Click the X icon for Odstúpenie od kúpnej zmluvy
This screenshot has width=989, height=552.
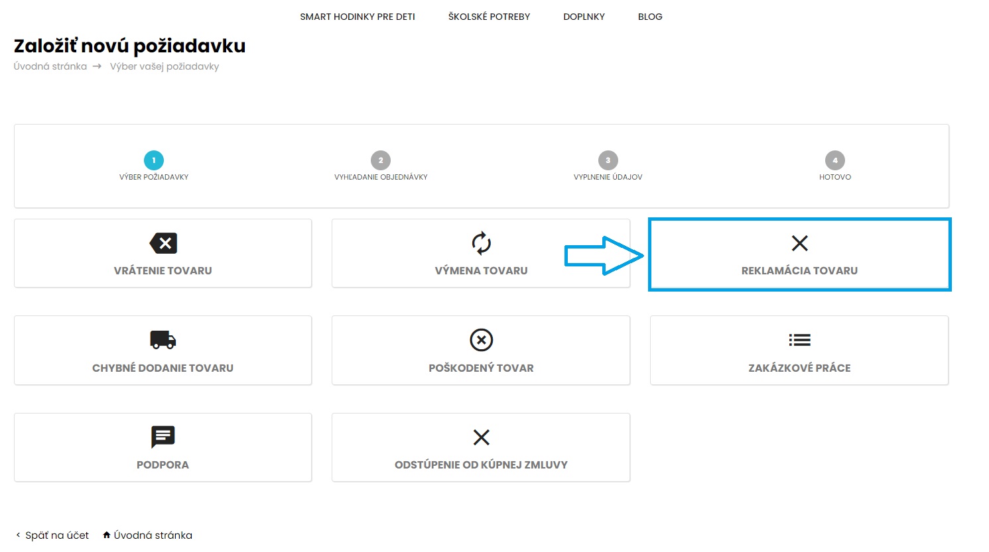481,437
